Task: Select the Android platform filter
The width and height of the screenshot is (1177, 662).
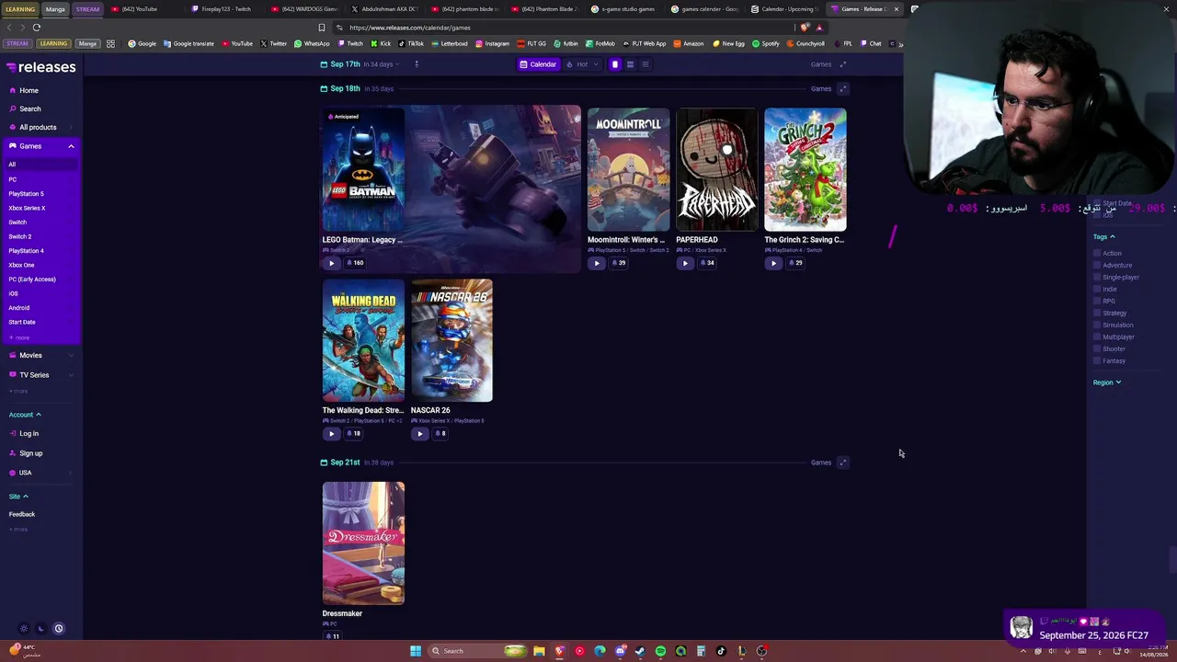Action: (x=18, y=308)
